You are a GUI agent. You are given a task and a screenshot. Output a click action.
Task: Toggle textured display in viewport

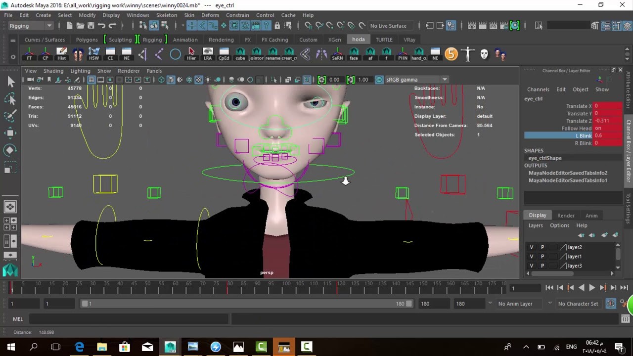tap(199, 80)
